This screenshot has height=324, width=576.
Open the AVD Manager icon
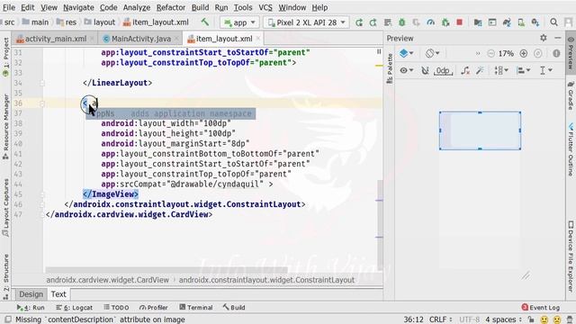(x=521, y=22)
